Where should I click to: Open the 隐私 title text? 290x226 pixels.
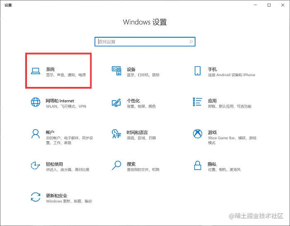(x=212, y=164)
